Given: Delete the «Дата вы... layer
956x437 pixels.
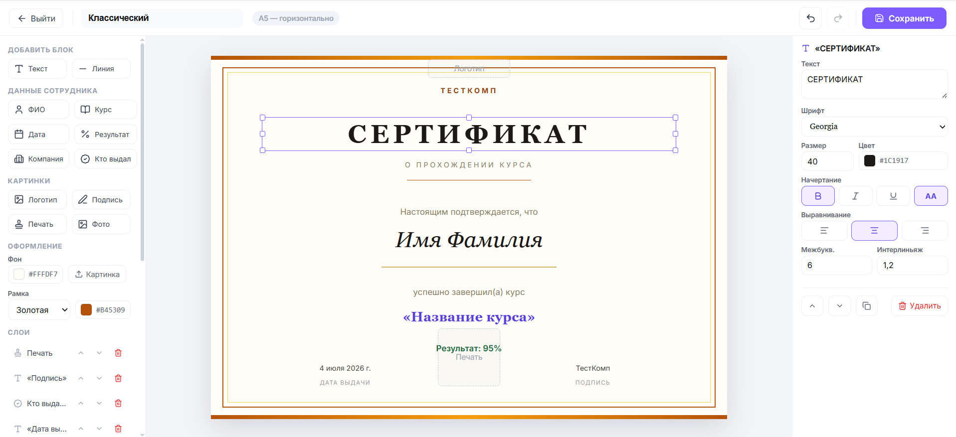Looking at the screenshot, I should 118,429.
